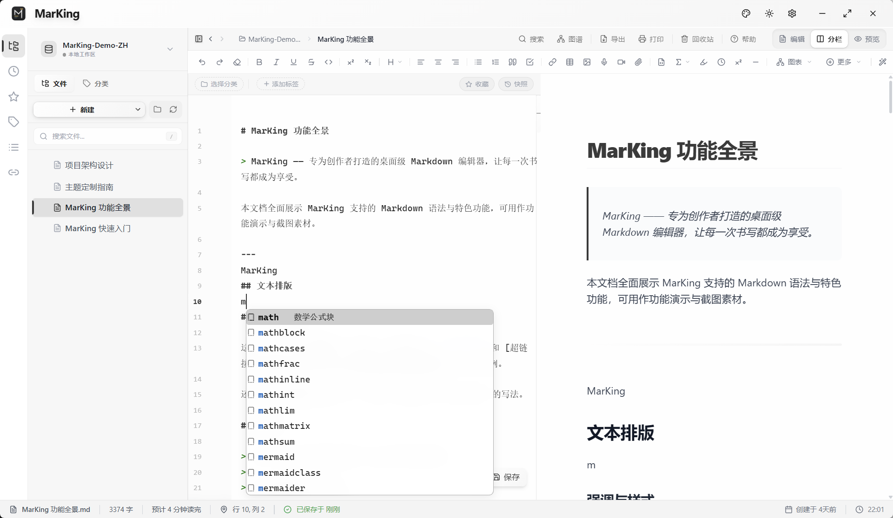
Task: Apply bold formatting
Action: (x=259, y=62)
